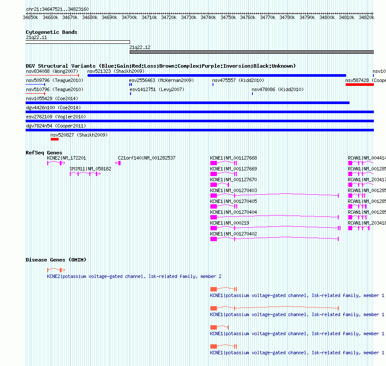Click the orange KCNE2 OMIM gene glyph

56,270
